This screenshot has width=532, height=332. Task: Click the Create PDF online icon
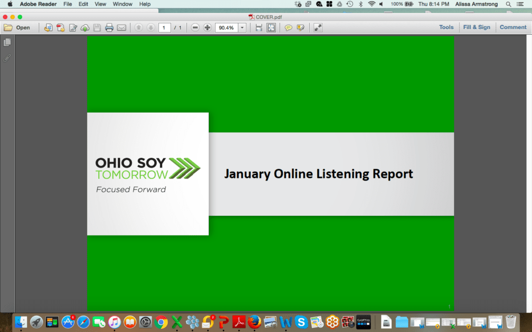60,28
